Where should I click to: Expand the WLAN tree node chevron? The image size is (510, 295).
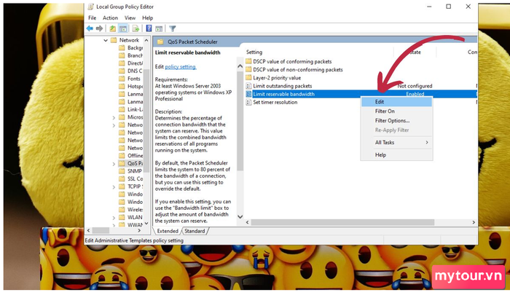(114, 218)
